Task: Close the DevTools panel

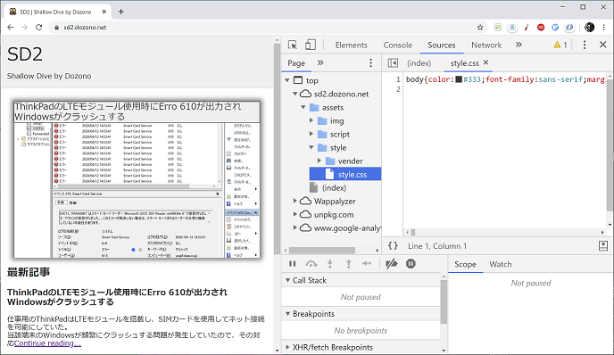Action: 603,45
